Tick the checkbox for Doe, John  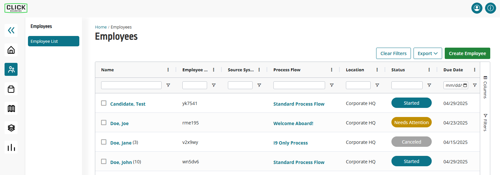[104, 161]
